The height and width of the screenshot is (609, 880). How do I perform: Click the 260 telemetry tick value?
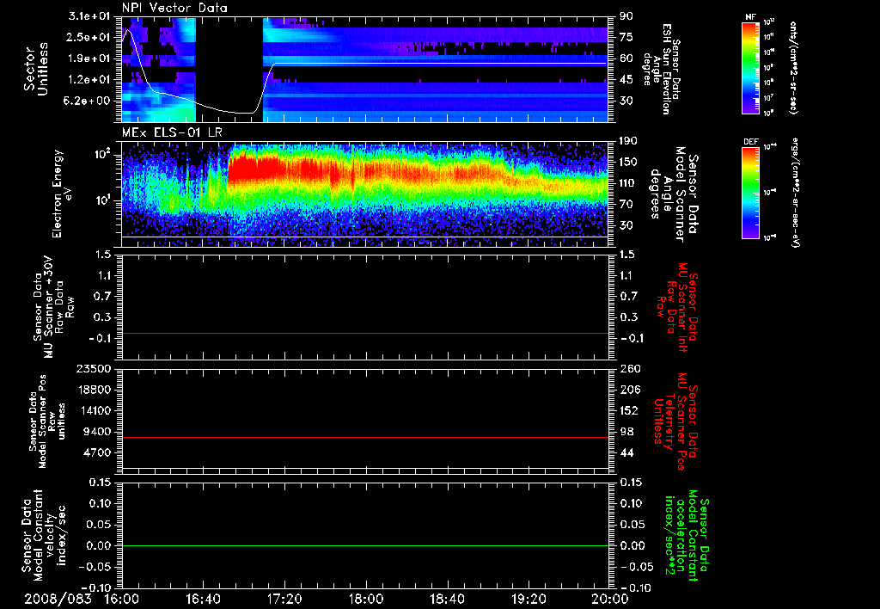[629, 368]
